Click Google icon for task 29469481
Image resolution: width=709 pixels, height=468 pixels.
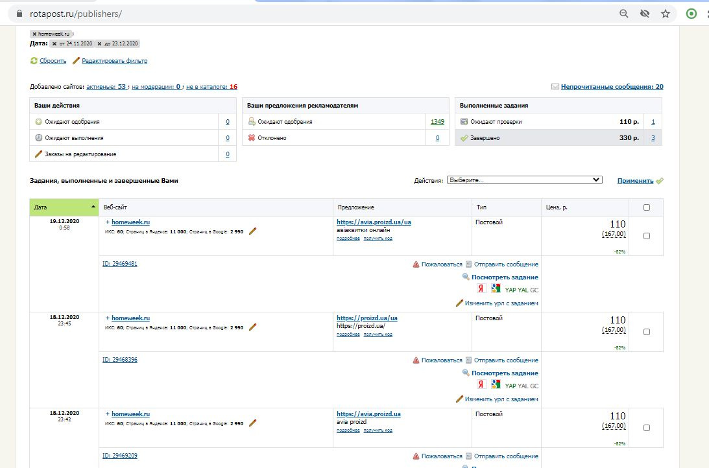click(x=496, y=288)
